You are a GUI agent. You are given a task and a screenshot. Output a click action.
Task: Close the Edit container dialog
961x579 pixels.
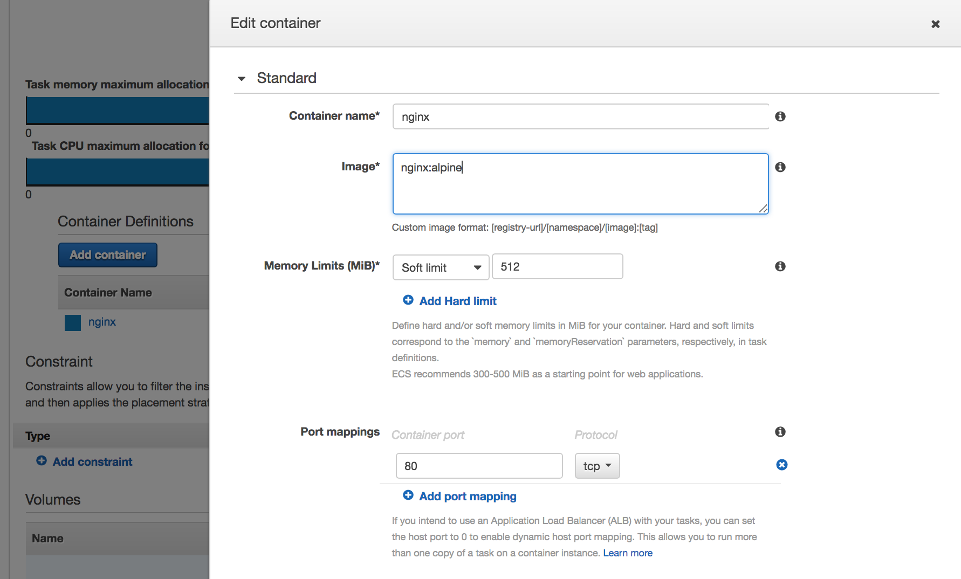pyautogui.click(x=935, y=24)
